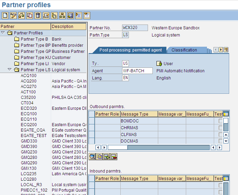Click the toolbar icon with connected squares

[x=21, y=15]
